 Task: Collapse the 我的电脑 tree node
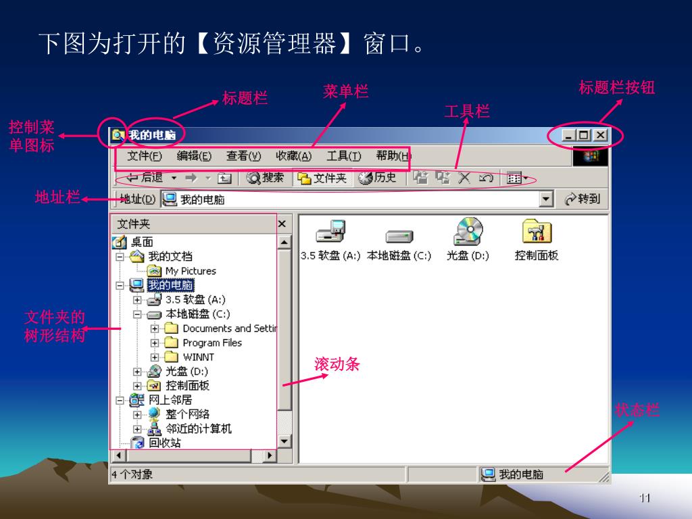(x=120, y=285)
